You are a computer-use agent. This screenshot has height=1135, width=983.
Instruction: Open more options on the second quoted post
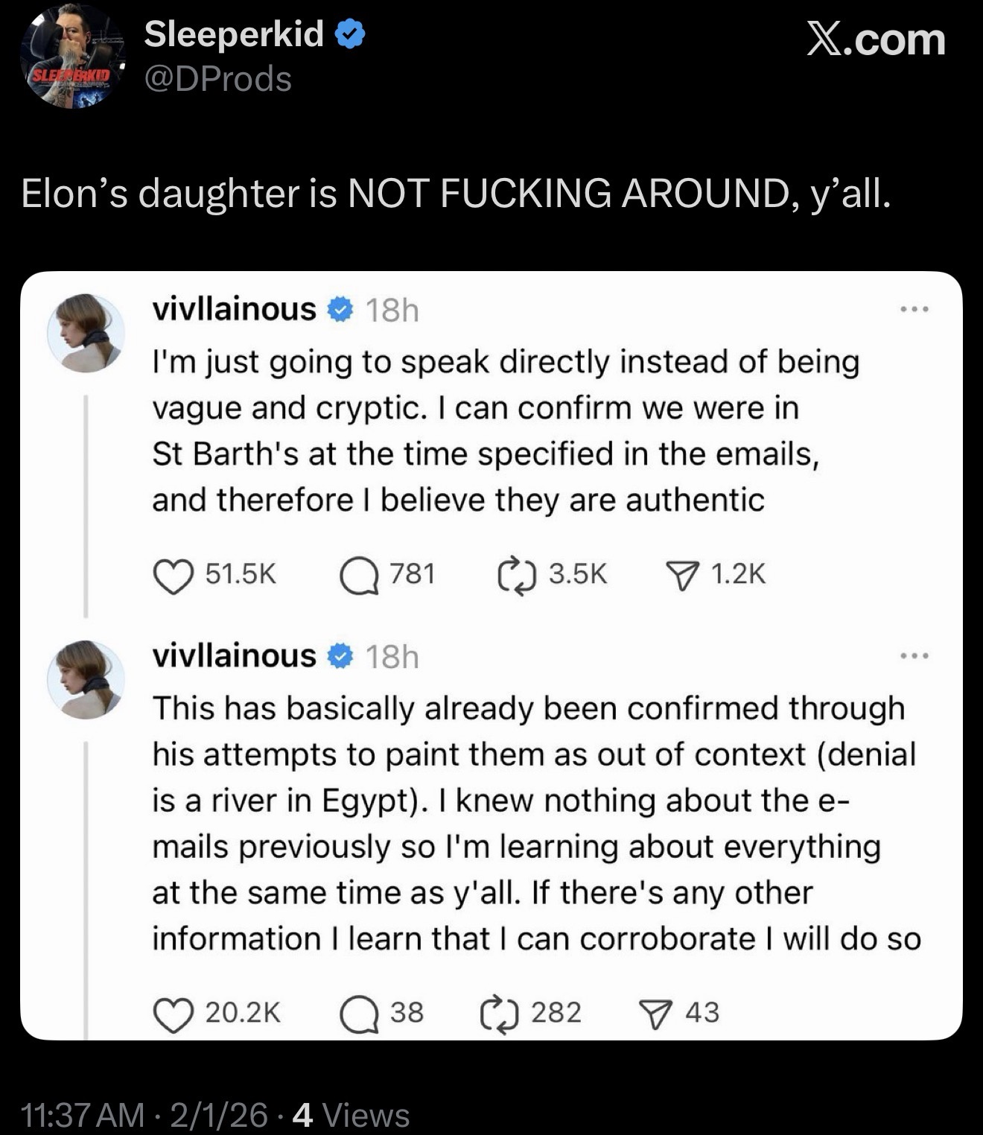(x=914, y=656)
